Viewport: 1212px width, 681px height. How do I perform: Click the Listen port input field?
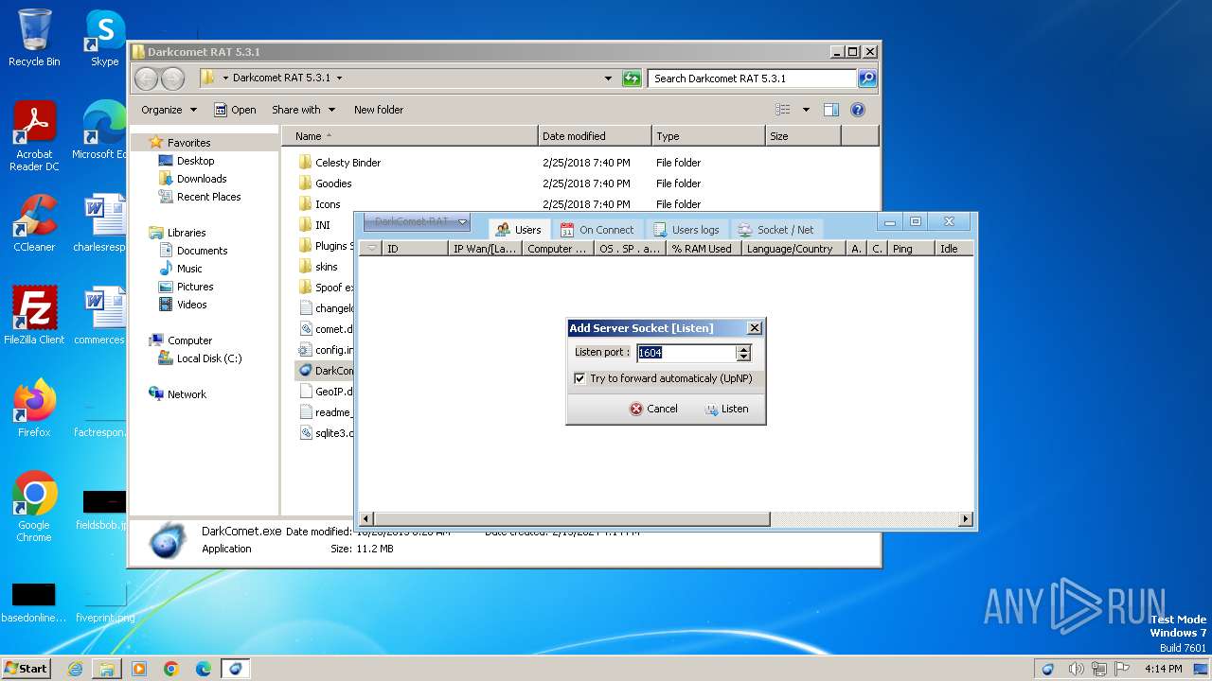[x=686, y=353]
